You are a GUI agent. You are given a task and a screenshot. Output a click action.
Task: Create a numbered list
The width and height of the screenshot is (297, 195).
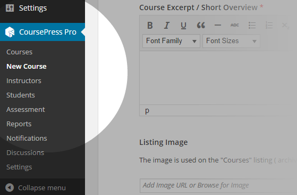[x=269, y=25]
